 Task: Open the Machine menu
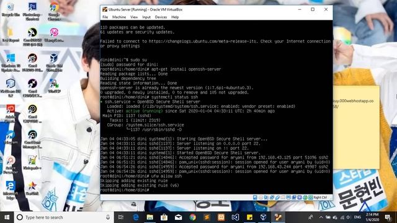[x=119, y=17]
